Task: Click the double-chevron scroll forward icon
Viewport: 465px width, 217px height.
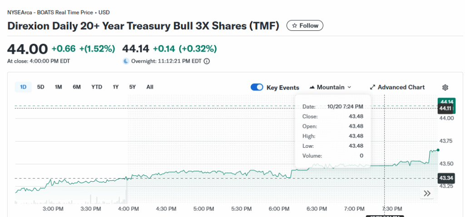Action: 427,193
